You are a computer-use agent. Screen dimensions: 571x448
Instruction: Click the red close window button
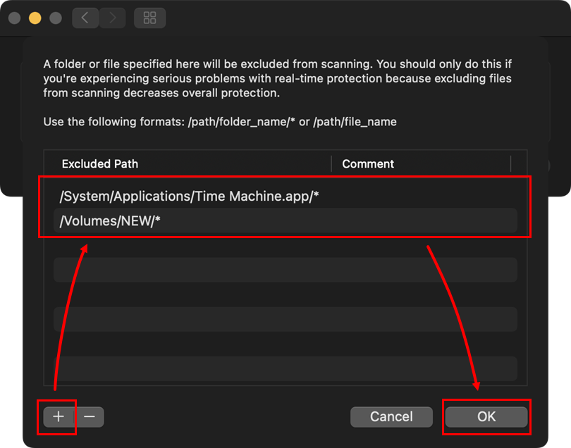point(14,18)
